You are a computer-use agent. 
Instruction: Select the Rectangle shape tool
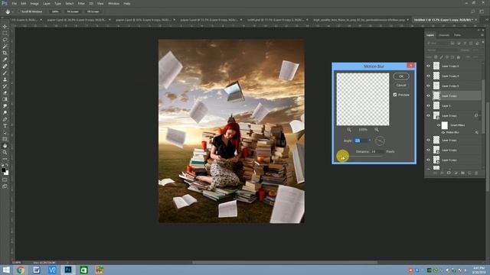point(5,139)
